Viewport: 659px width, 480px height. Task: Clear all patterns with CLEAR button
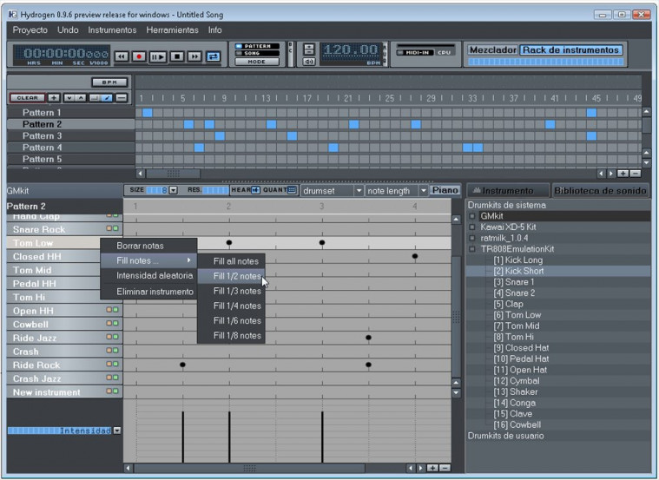coord(27,98)
